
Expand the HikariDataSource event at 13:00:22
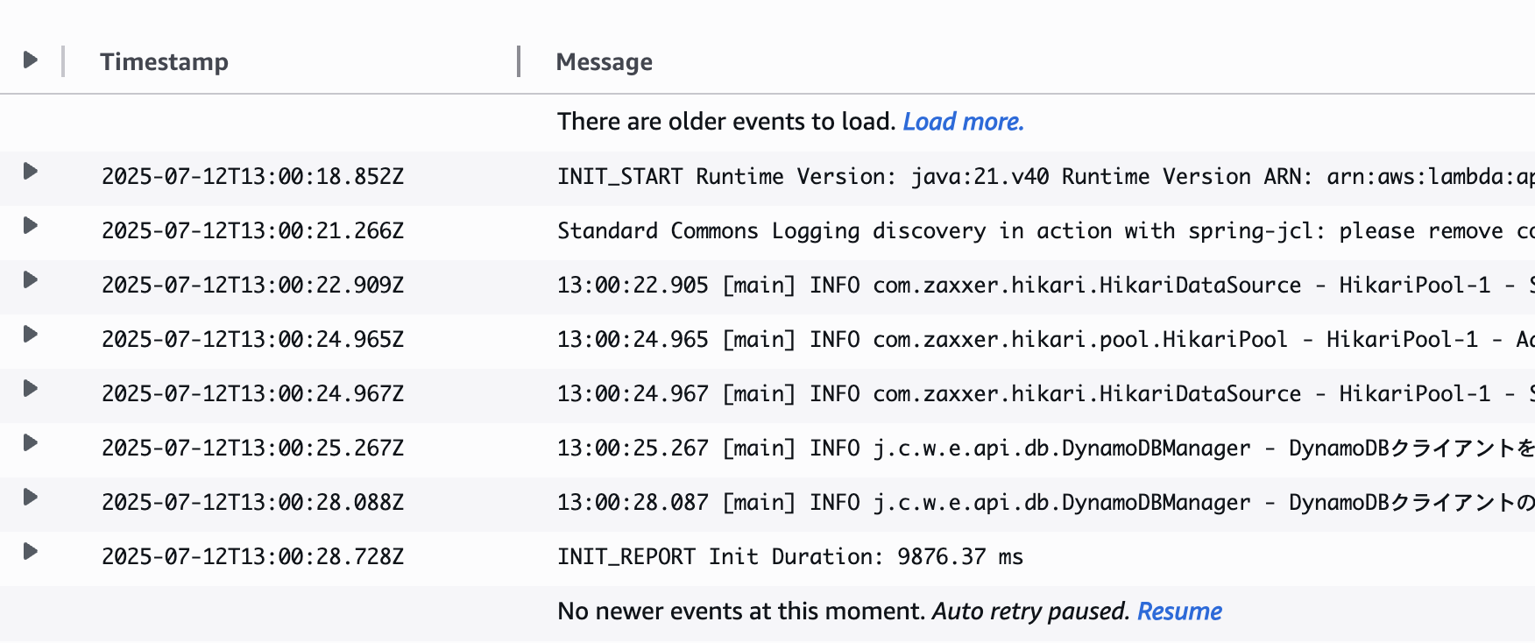point(31,280)
